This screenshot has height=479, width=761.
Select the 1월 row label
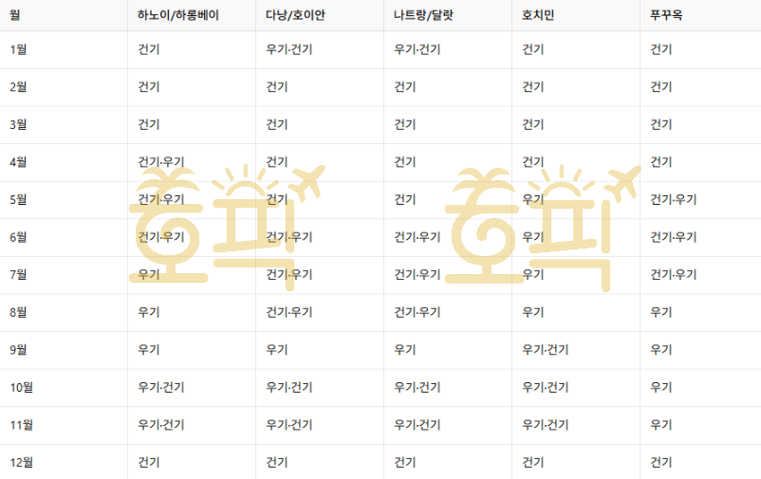coord(18,49)
